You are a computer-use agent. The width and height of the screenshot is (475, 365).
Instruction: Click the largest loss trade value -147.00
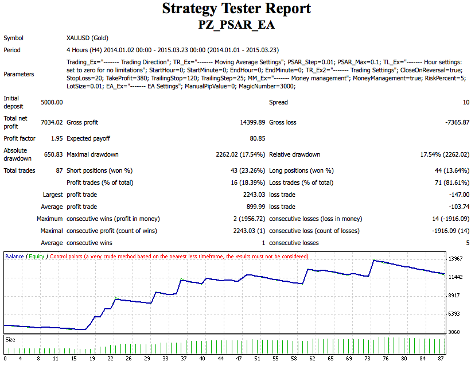(460, 195)
